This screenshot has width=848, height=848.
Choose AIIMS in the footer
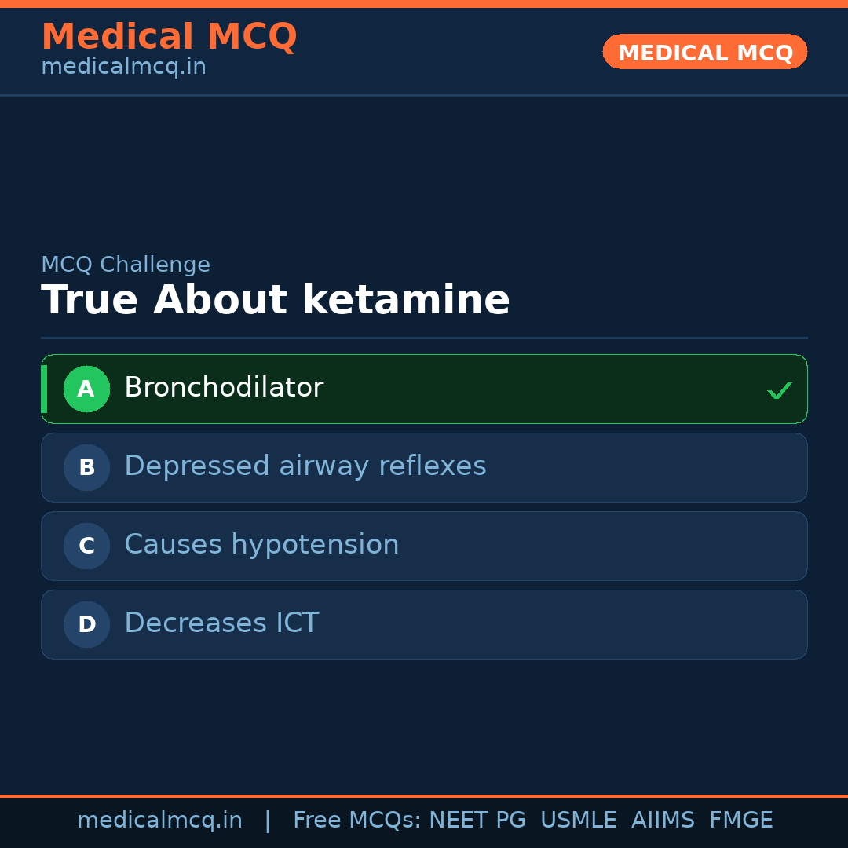663,821
